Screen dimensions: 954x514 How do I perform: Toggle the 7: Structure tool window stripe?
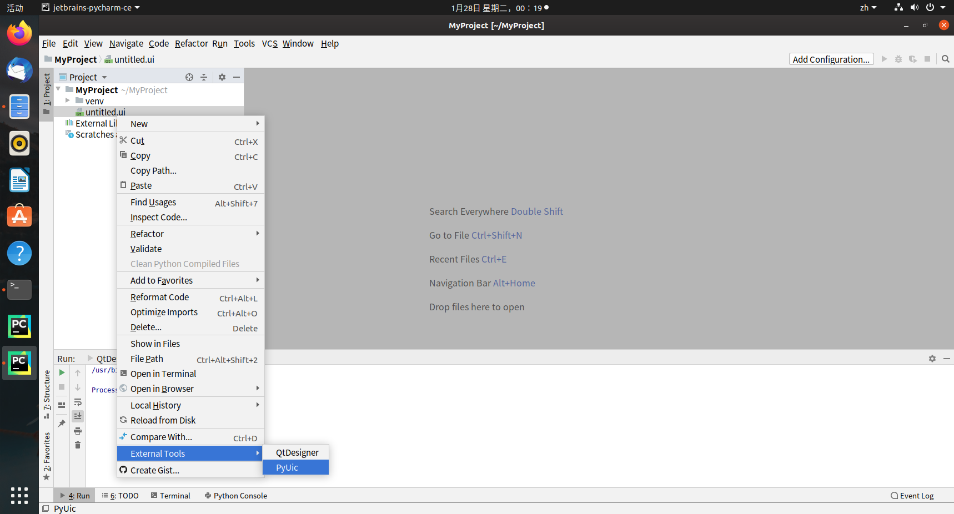point(47,394)
